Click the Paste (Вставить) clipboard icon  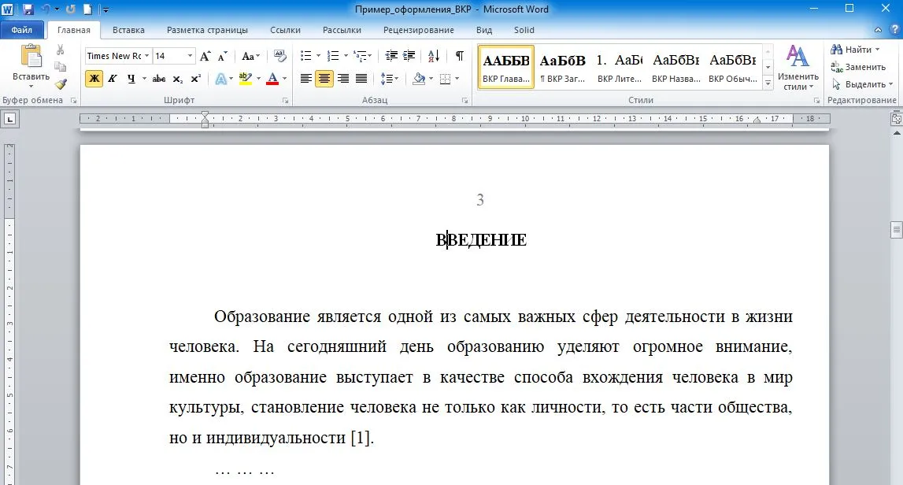[x=31, y=57]
